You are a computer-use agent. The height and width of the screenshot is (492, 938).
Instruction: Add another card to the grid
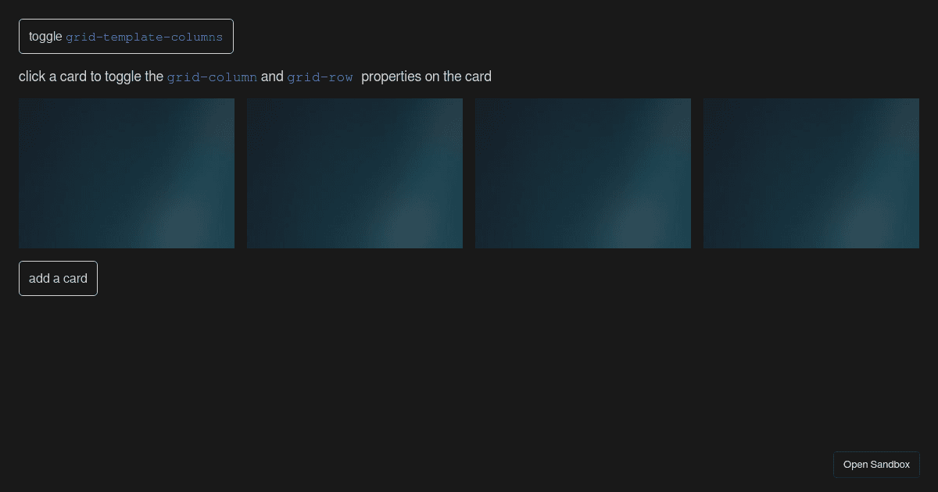point(58,279)
